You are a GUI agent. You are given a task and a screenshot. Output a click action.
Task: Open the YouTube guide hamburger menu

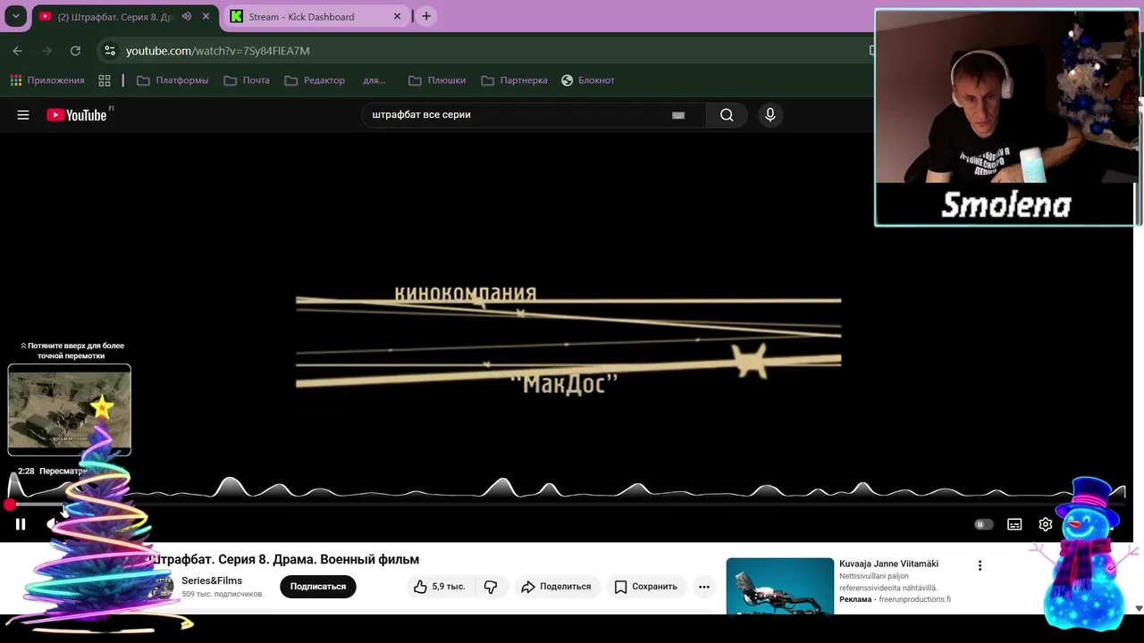[23, 115]
